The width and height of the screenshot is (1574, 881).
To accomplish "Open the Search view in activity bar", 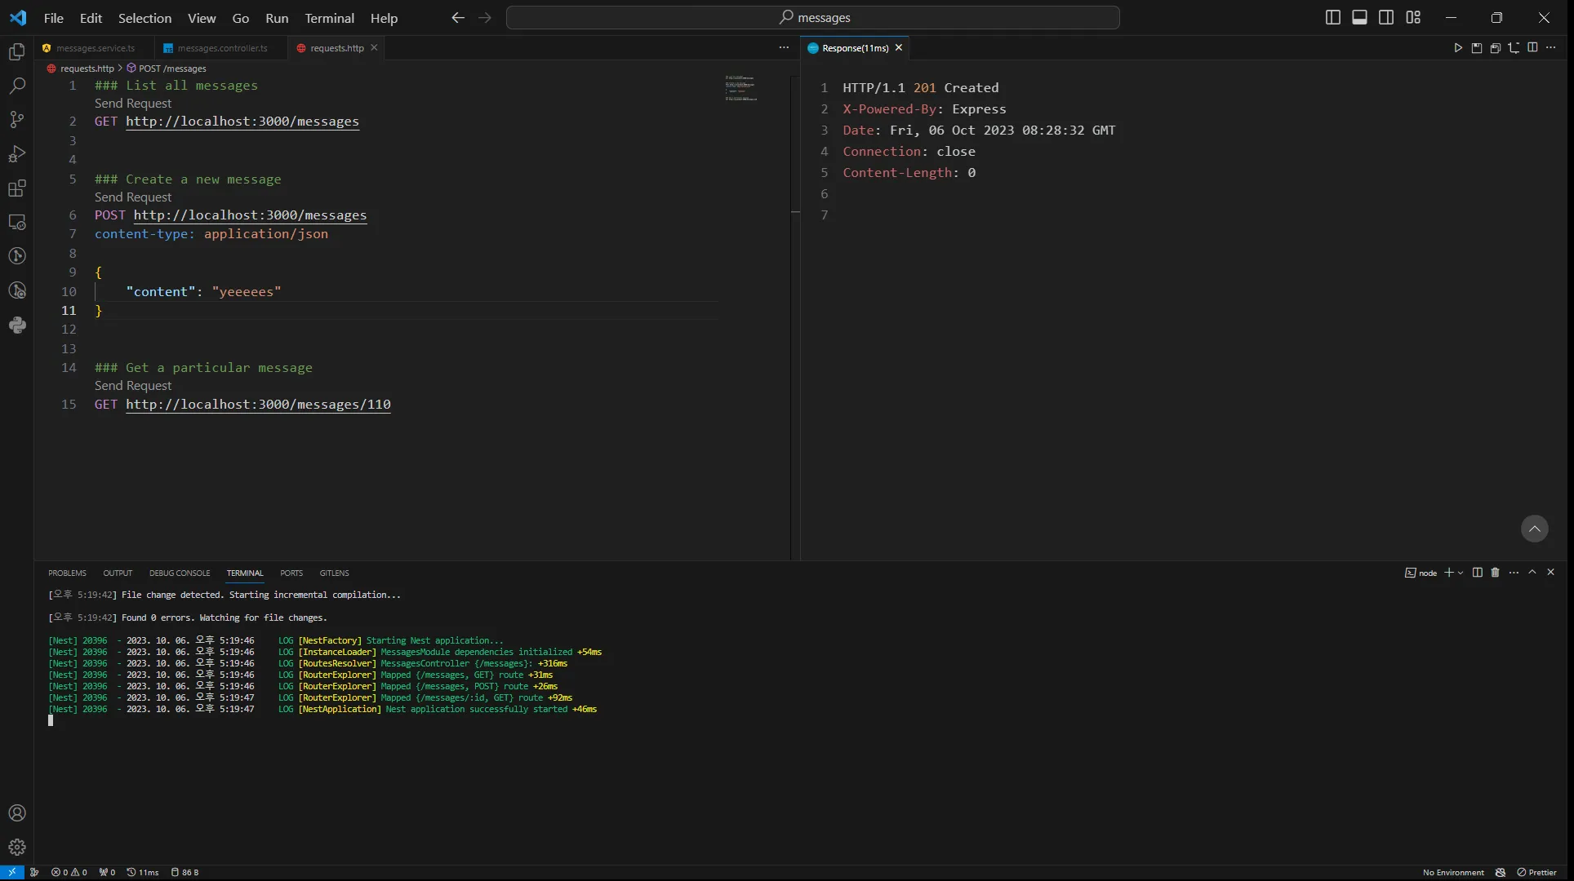I will (x=17, y=86).
